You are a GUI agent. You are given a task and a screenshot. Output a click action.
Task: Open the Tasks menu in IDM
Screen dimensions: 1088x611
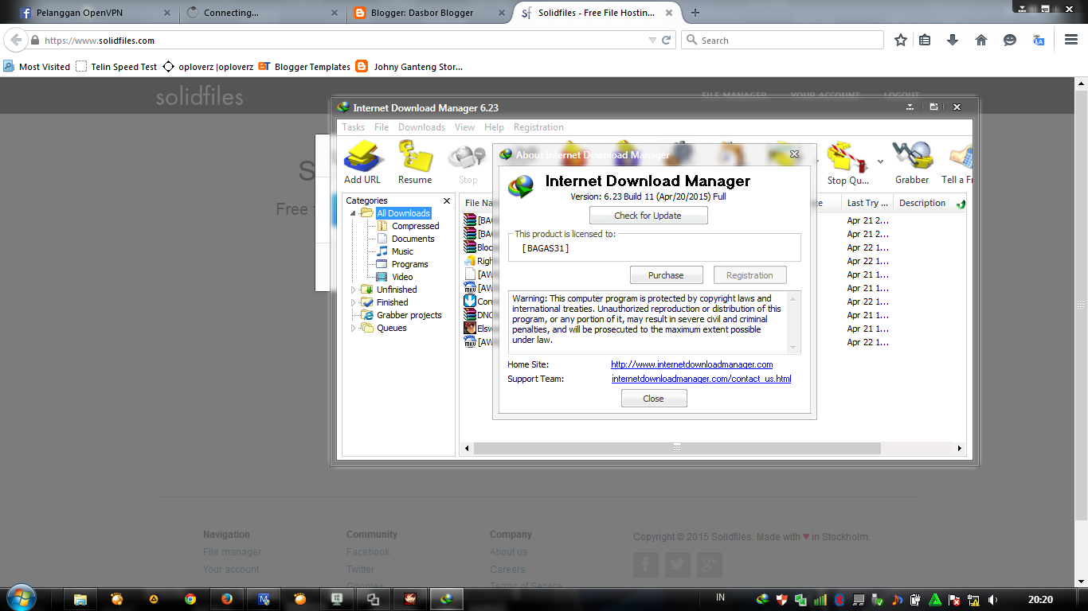tap(353, 127)
